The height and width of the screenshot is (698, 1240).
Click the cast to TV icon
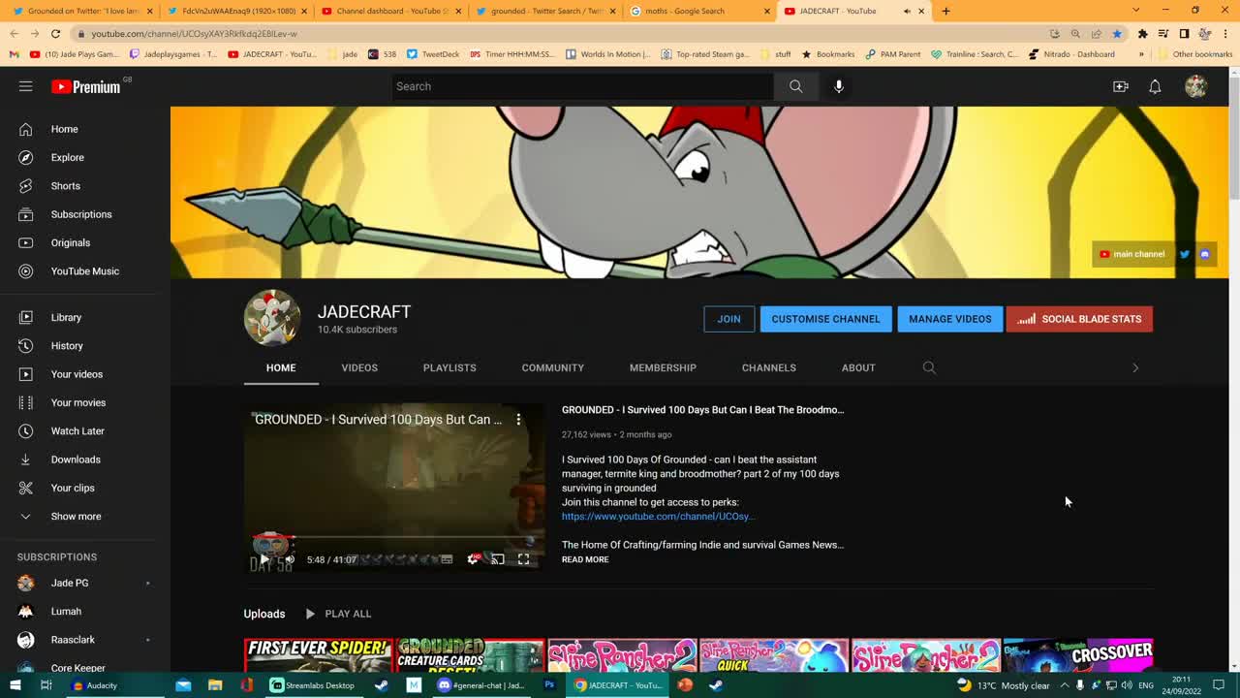(x=498, y=559)
